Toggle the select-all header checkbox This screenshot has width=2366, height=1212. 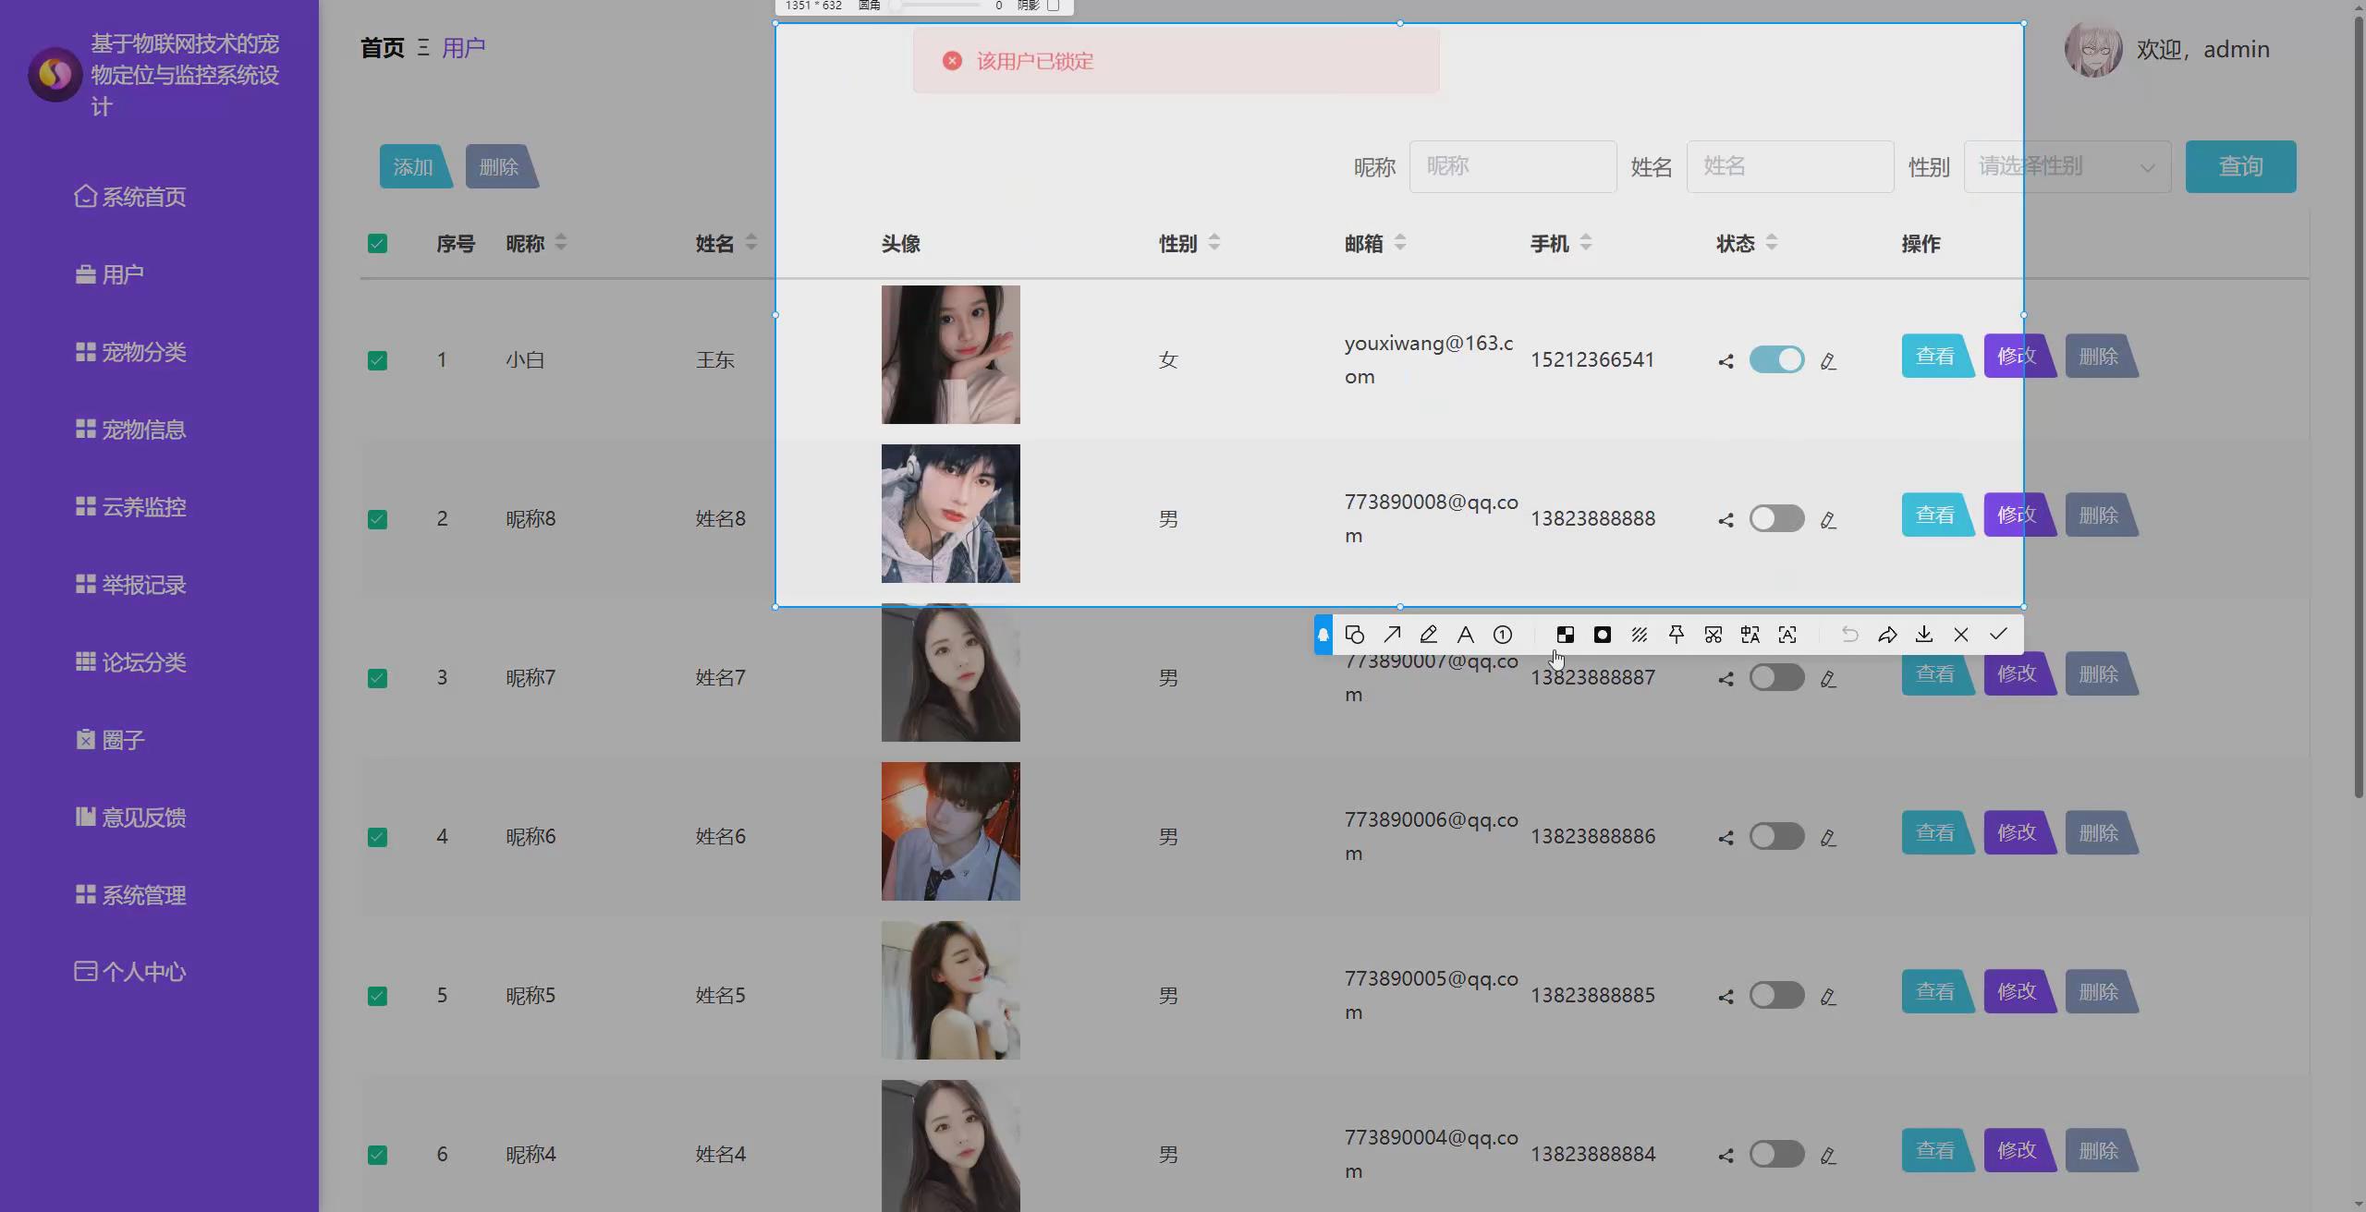coord(377,244)
